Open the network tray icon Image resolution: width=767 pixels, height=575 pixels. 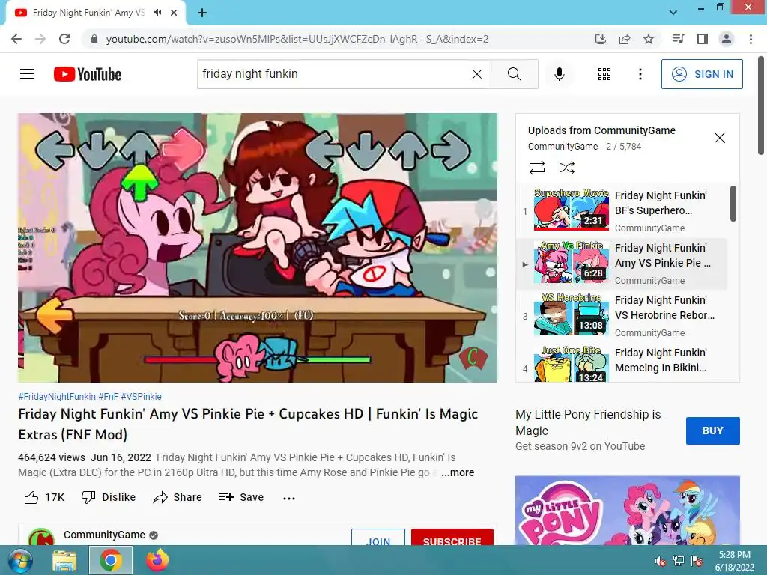pos(679,561)
